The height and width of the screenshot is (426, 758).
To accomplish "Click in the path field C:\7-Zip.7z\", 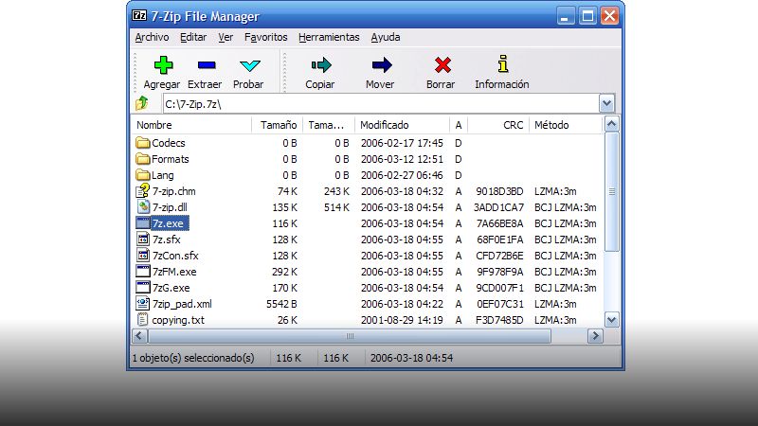I will 382,103.
